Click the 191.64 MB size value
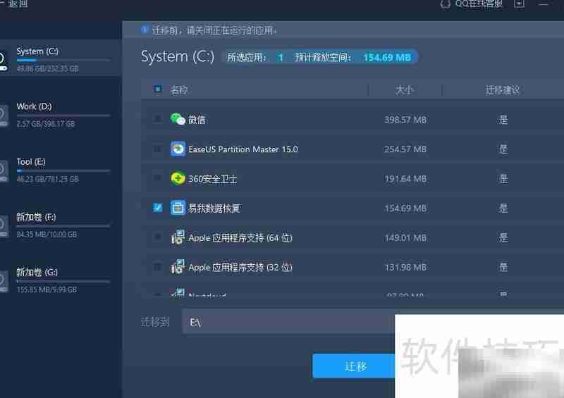 pyautogui.click(x=405, y=179)
